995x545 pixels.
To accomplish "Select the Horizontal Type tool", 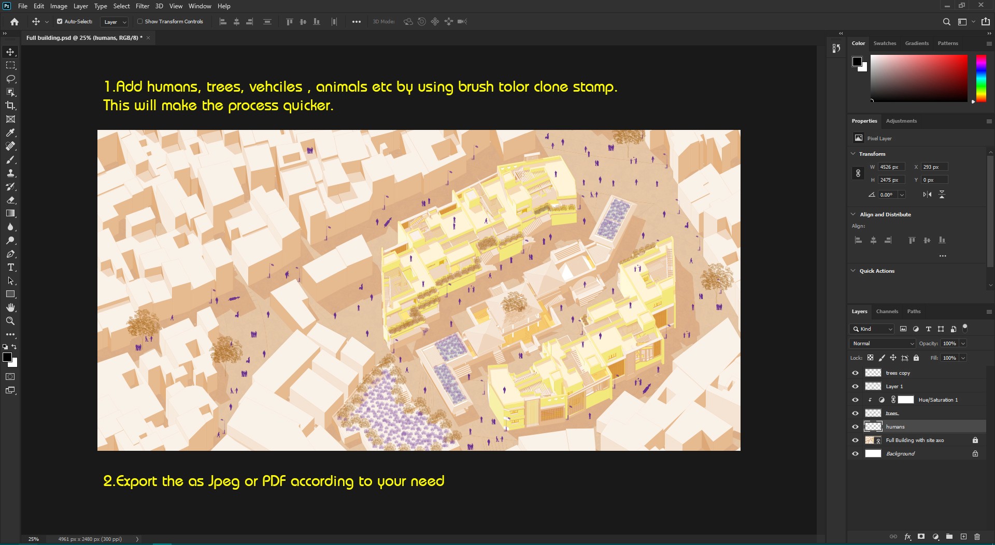I will pos(10,267).
